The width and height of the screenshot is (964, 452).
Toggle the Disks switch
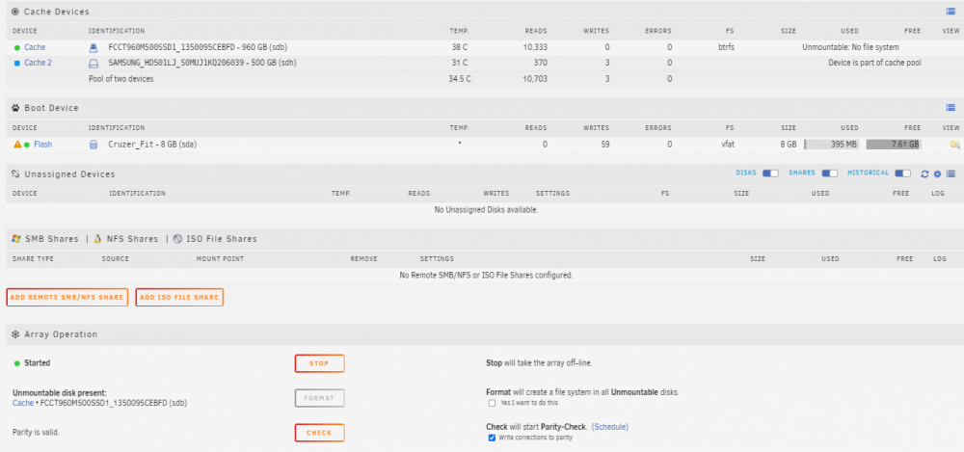coord(770,173)
